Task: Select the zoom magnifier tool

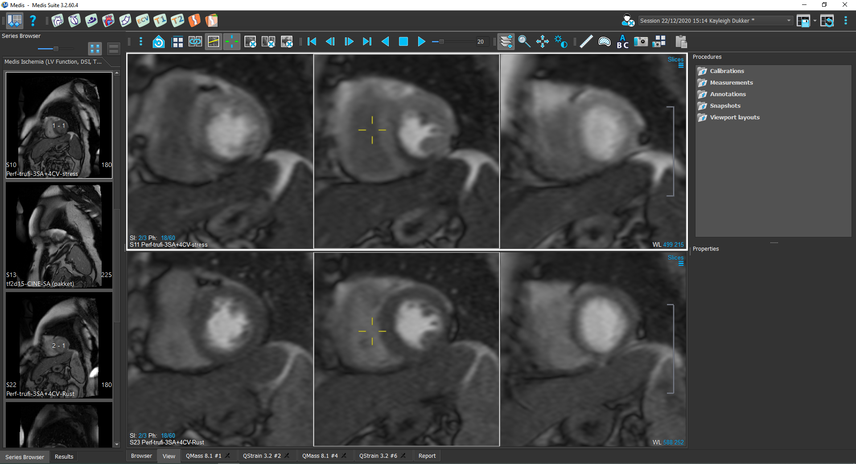Action: pos(524,42)
